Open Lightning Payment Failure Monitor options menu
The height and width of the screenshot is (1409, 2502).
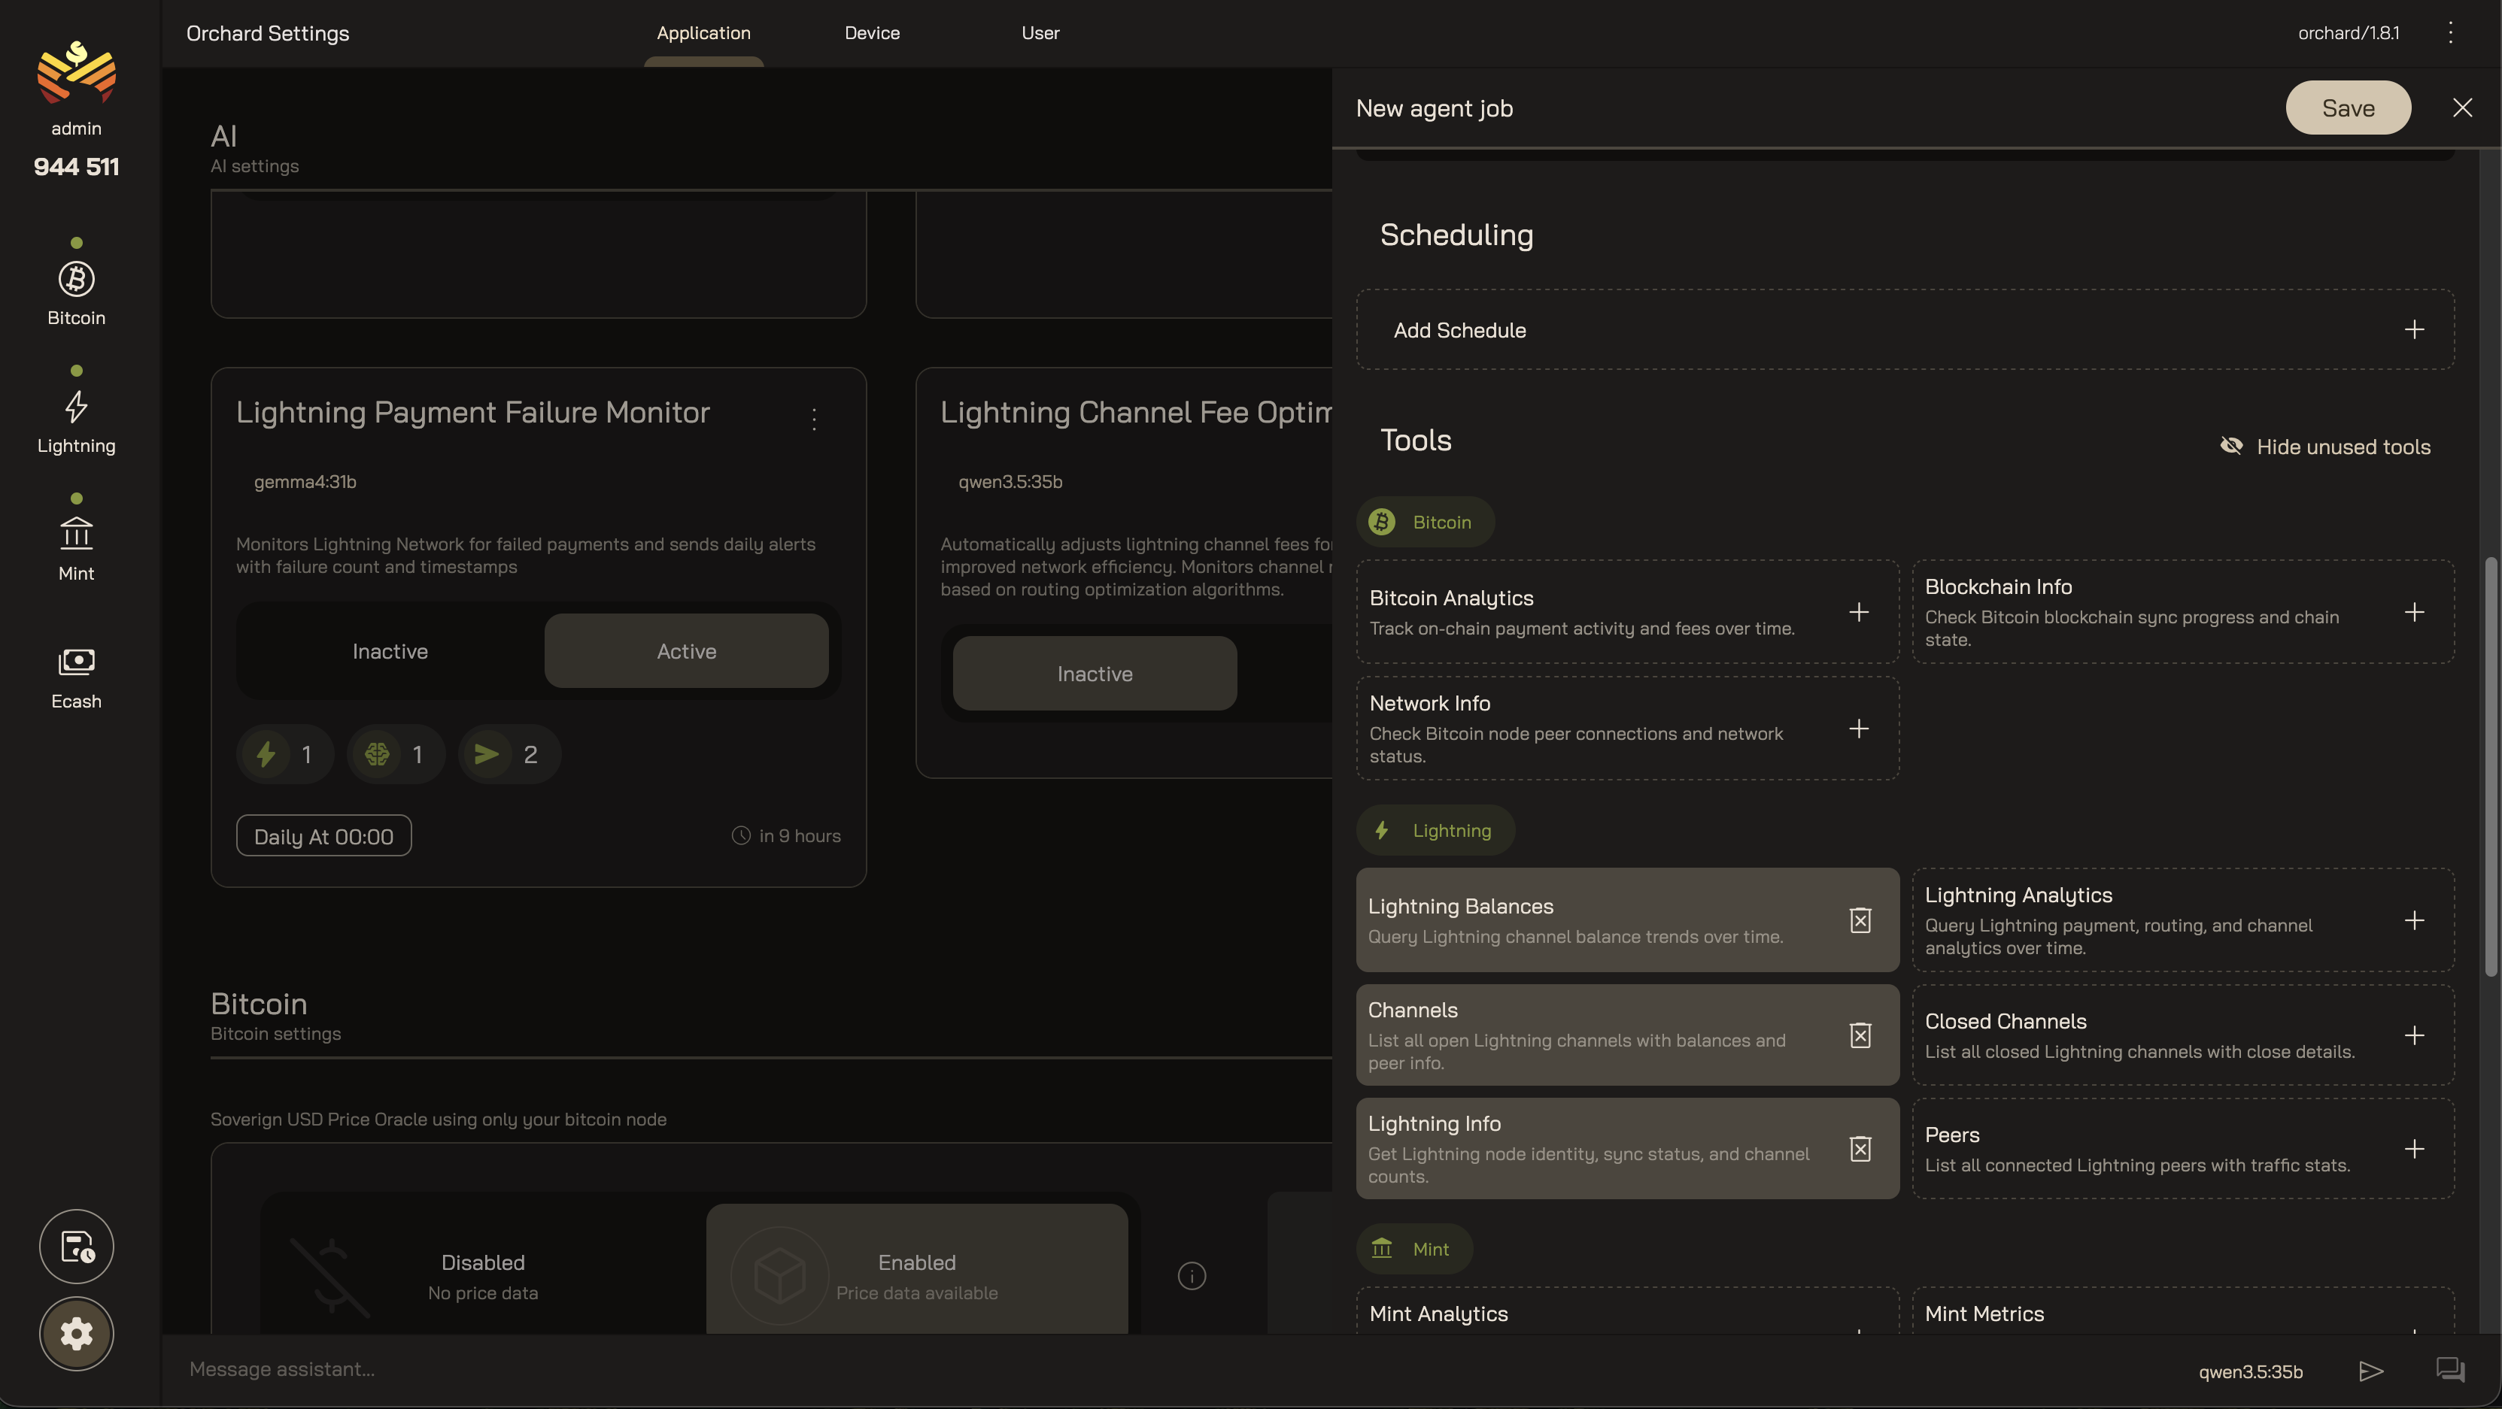[814, 419]
